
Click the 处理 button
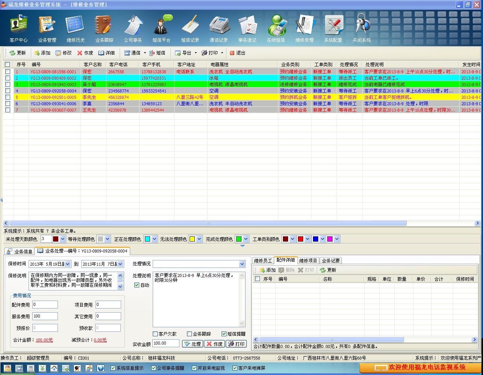point(192,344)
